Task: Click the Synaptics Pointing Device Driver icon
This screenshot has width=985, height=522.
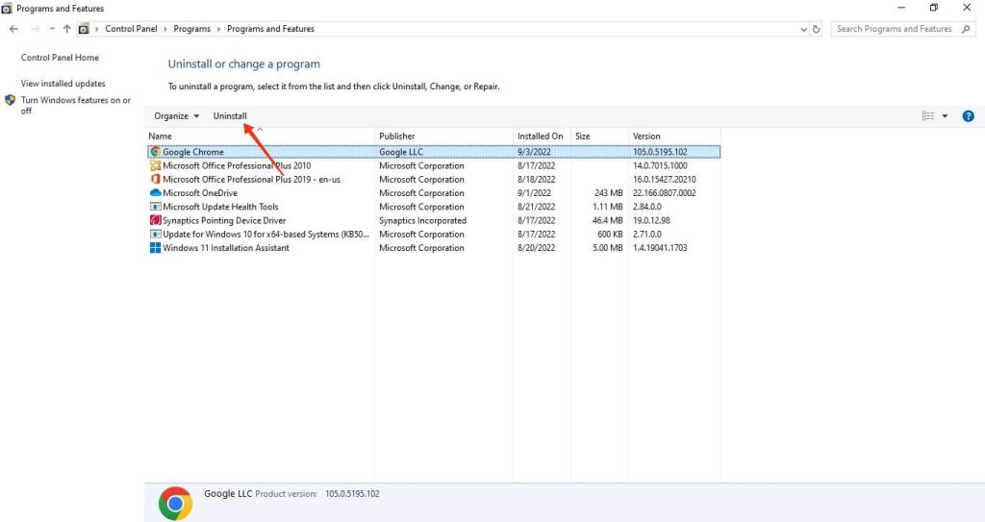Action: coord(155,220)
